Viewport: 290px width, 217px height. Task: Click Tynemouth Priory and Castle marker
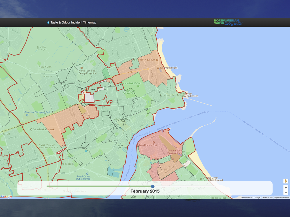coord(178,95)
